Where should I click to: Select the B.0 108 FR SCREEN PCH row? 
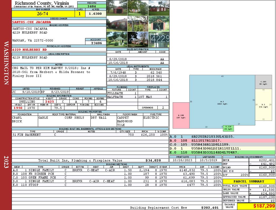click(116, 174)
